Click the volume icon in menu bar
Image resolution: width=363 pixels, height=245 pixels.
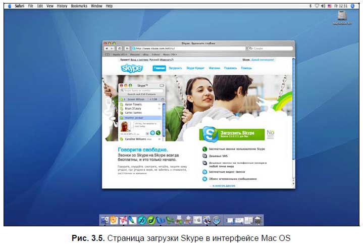(x=323, y=6)
